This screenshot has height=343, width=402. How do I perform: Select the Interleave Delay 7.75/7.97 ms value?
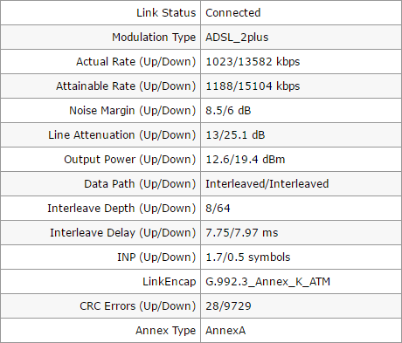241,233
